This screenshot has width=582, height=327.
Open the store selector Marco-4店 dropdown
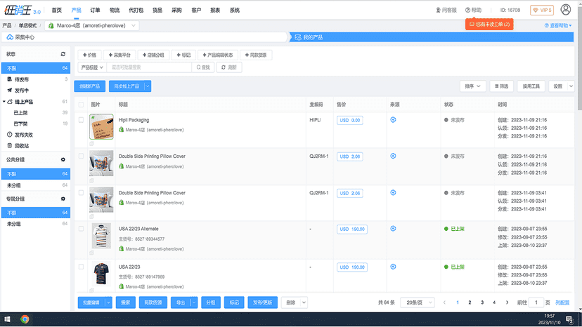click(92, 25)
